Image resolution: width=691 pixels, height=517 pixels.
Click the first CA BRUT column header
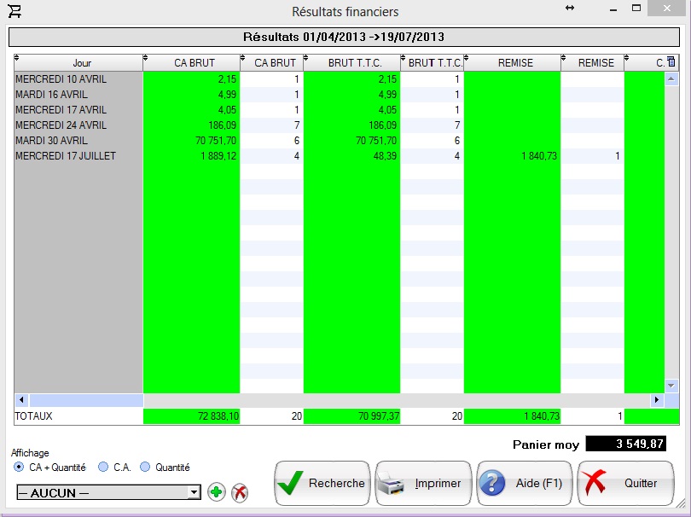point(194,63)
